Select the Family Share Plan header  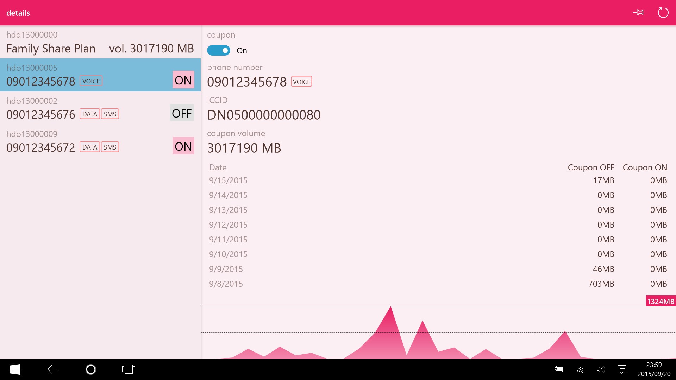point(100,42)
